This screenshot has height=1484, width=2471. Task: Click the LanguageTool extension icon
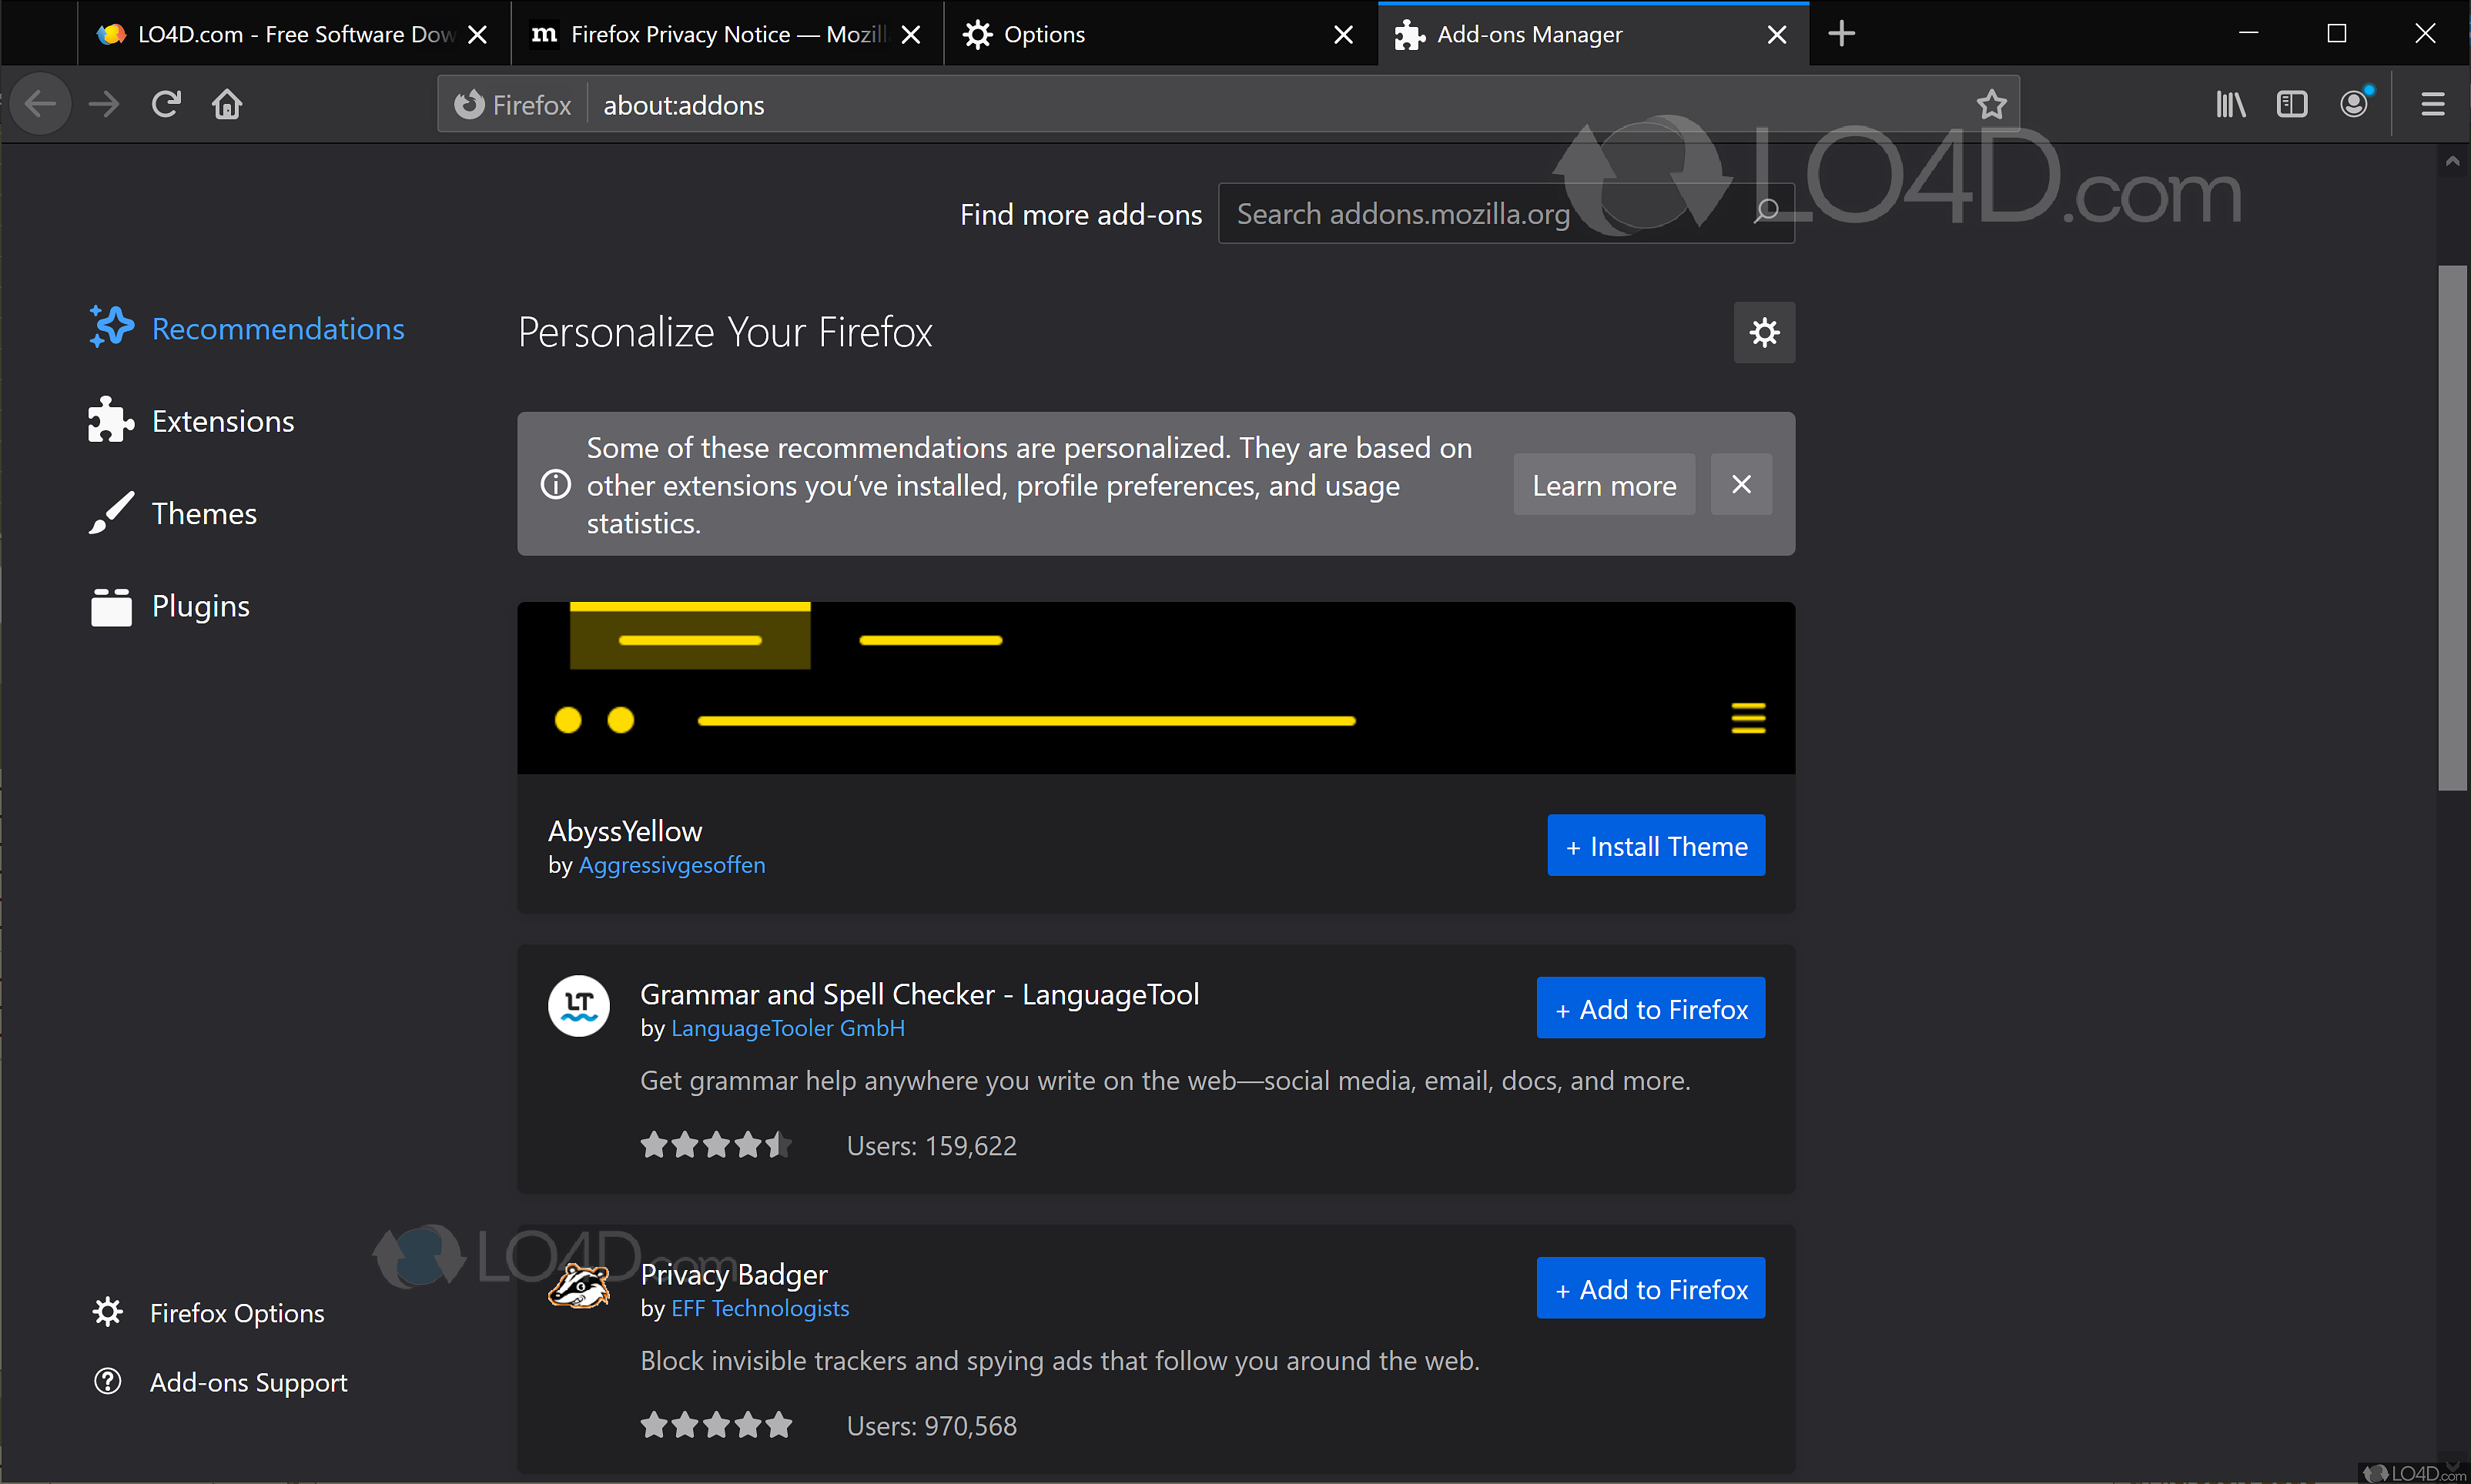click(x=578, y=1005)
